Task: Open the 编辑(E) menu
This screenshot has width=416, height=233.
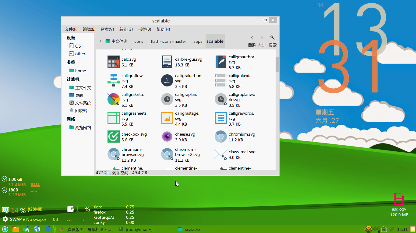Action: tap(89, 29)
